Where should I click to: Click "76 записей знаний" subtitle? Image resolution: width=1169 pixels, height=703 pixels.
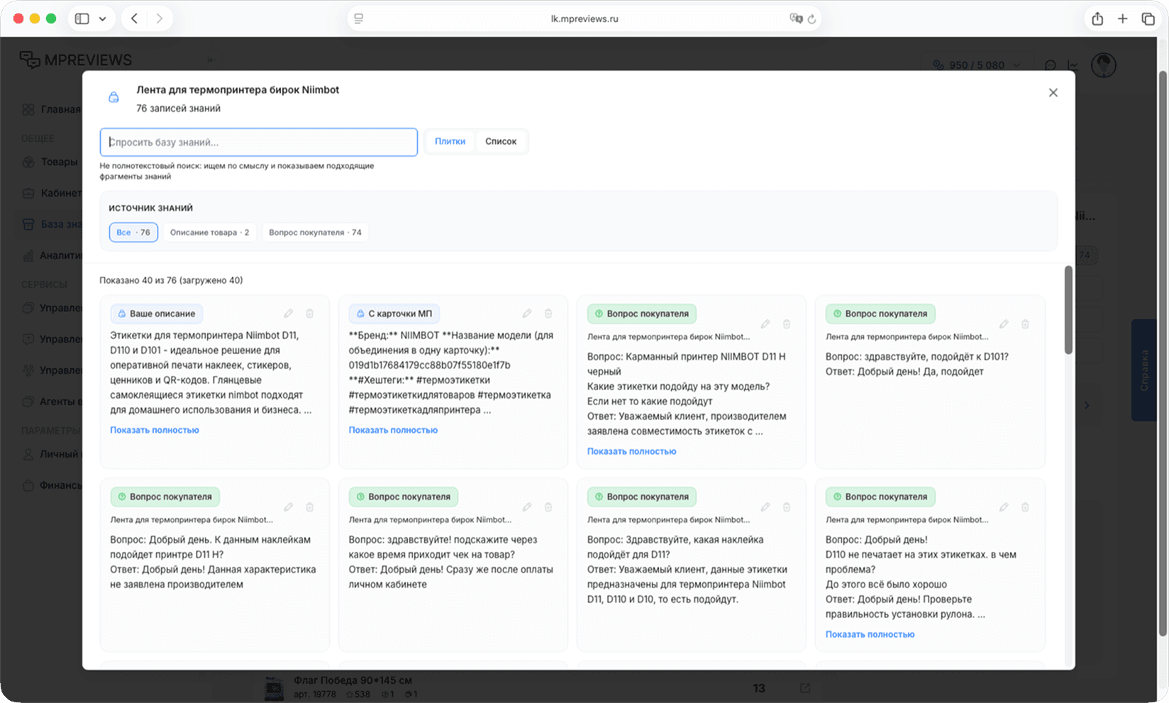tap(178, 109)
